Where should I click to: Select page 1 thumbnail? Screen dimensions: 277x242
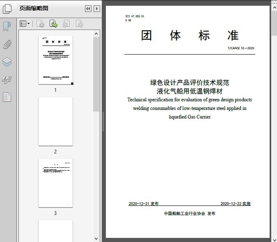[x=56, y=60]
